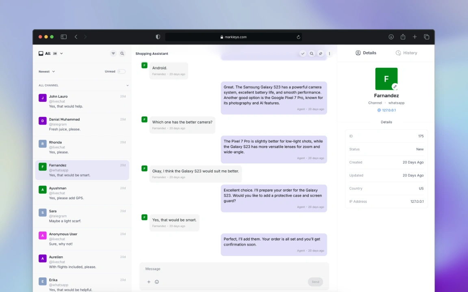Open search within the Shopping Assistant conversation

312,53
